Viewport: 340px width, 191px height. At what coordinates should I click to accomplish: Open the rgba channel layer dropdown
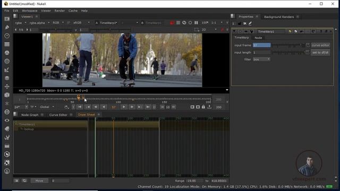point(21,23)
